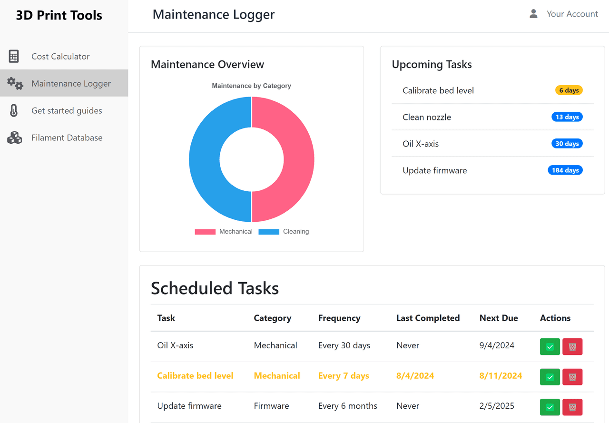
Task: Click the stacked cubes Filament Database icon
Action: point(14,138)
